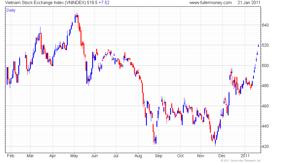Click the 'Dec' month label
Viewport: 285px width, 163px height.
[x=222, y=156]
